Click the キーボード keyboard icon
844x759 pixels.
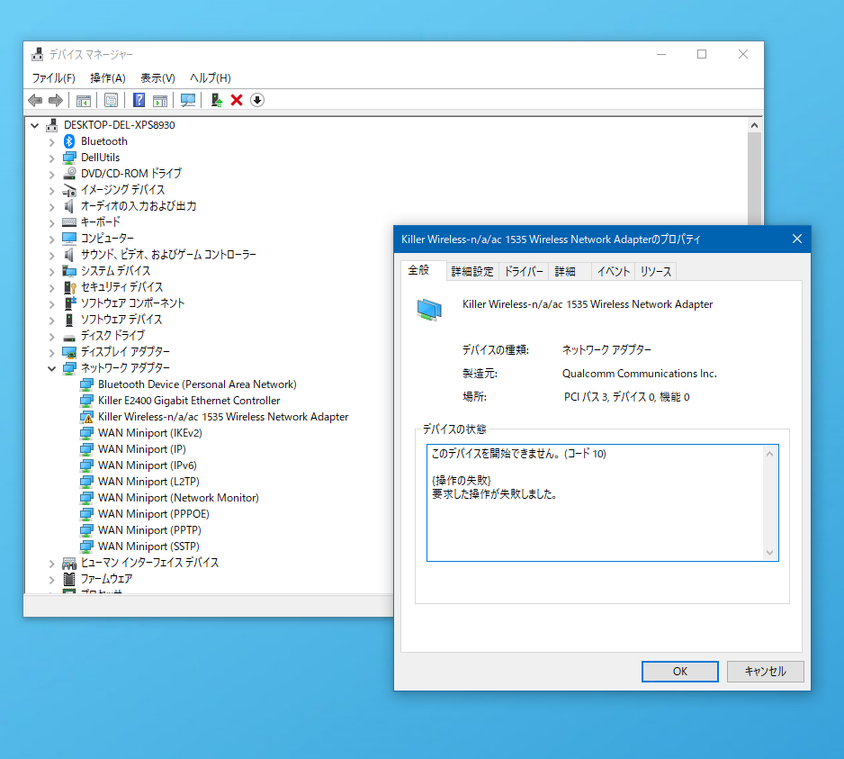coord(69,221)
